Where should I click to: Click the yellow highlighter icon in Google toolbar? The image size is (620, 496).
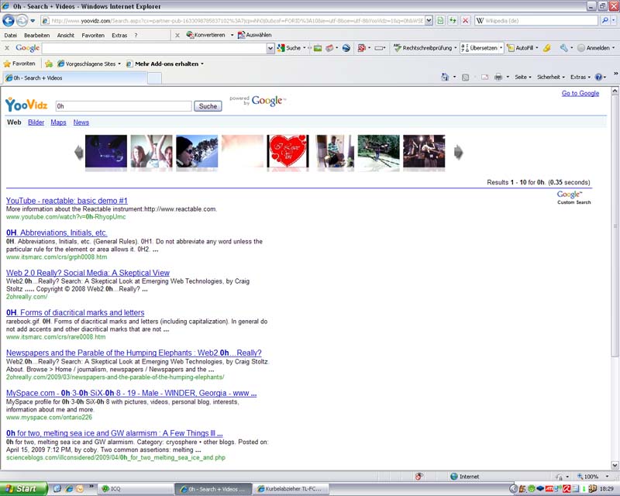[x=547, y=48]
